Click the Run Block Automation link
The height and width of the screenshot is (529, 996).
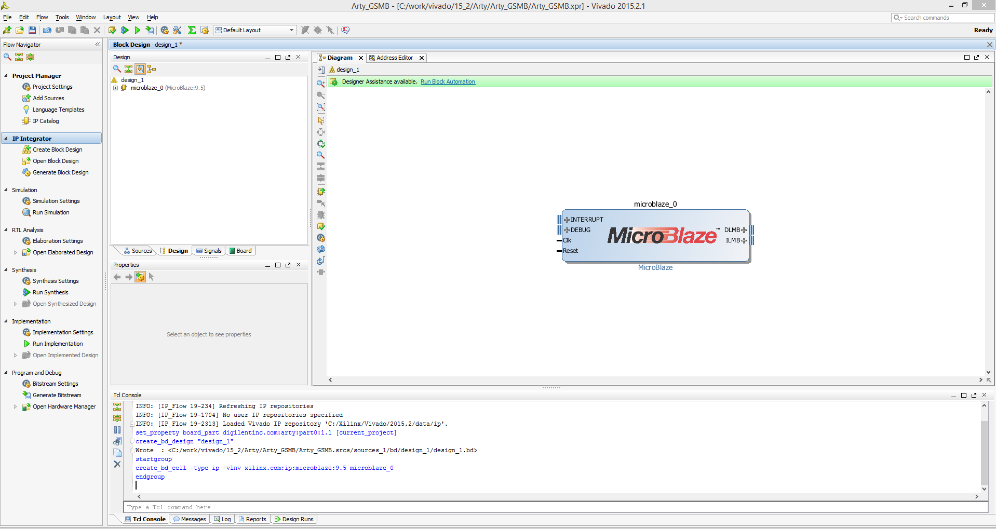[x=448, y=82]
